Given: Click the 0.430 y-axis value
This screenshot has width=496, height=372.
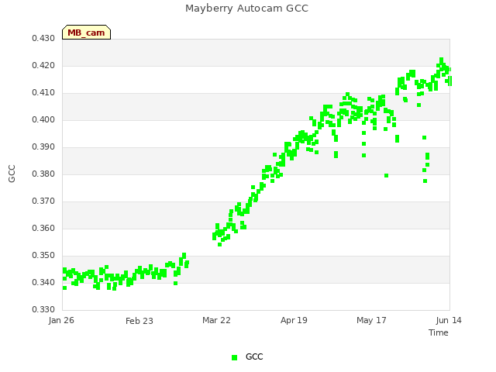Looking at the screenshot, I should (x=43, y=39).
